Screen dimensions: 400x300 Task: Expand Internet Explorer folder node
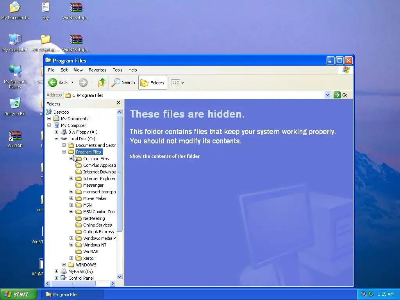click(x=71, y=178)
